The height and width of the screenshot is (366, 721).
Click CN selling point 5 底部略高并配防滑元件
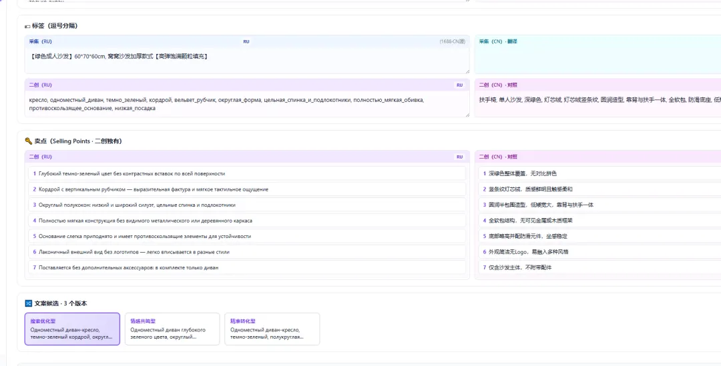coord(599,236)
